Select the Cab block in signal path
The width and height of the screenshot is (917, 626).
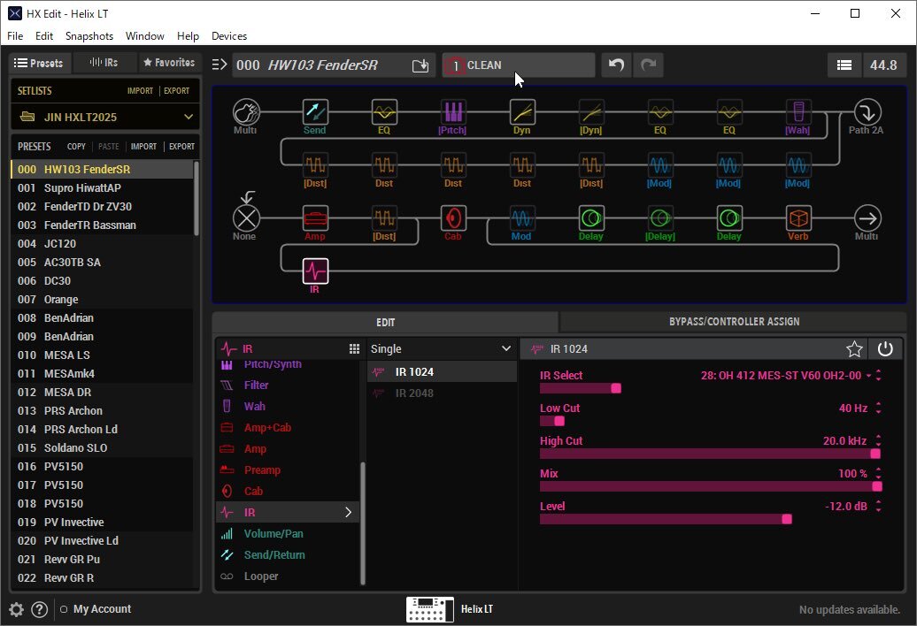[x=453, y=218]
